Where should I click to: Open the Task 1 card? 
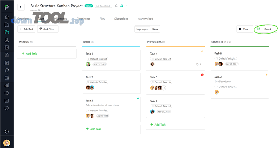tap(111, 60)
